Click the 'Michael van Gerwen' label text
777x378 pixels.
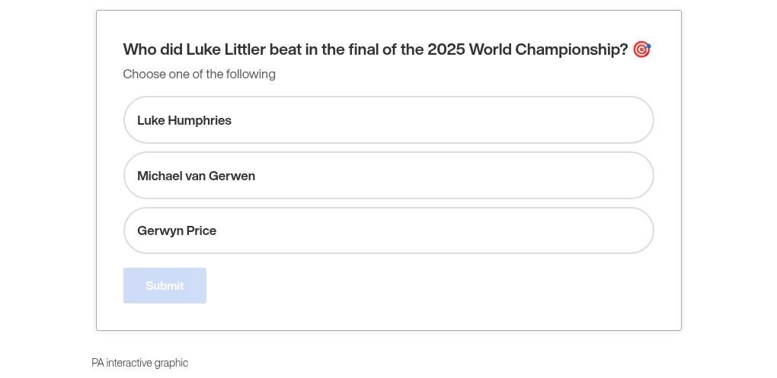pyautogui.click(x=196, y=176)
